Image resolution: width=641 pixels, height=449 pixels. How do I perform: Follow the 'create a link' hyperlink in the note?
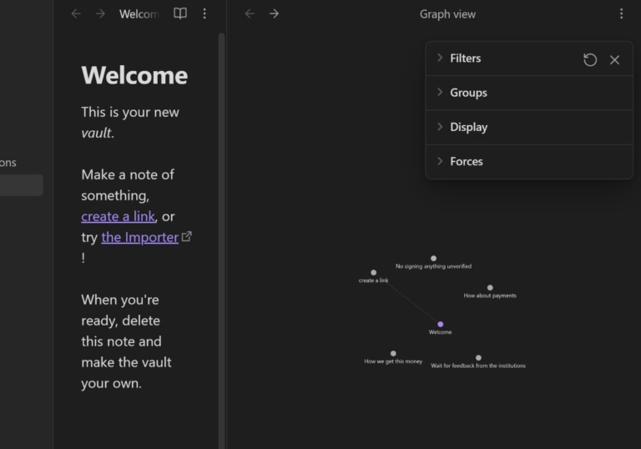pos(119,216)
